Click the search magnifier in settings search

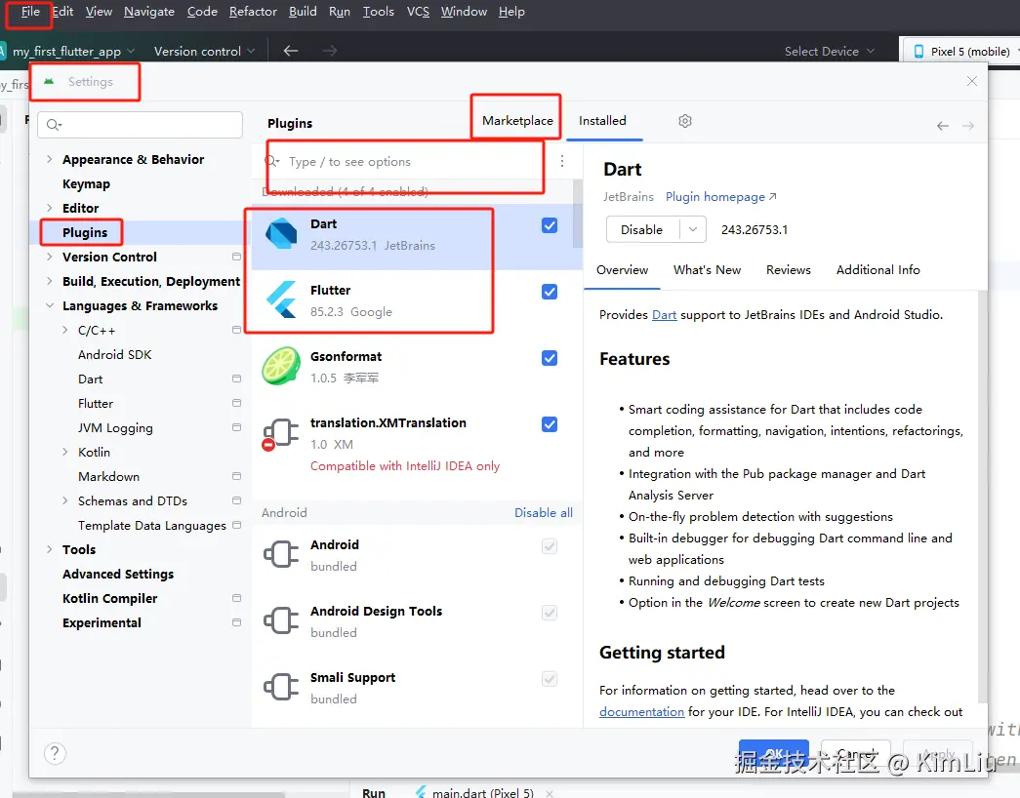pyautogui.click(x=54, y=125)
